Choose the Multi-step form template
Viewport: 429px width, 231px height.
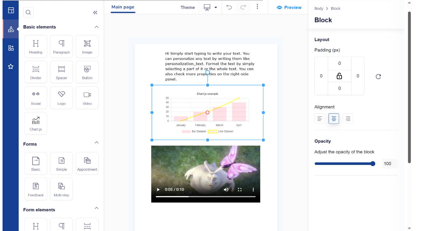[61, 189]
